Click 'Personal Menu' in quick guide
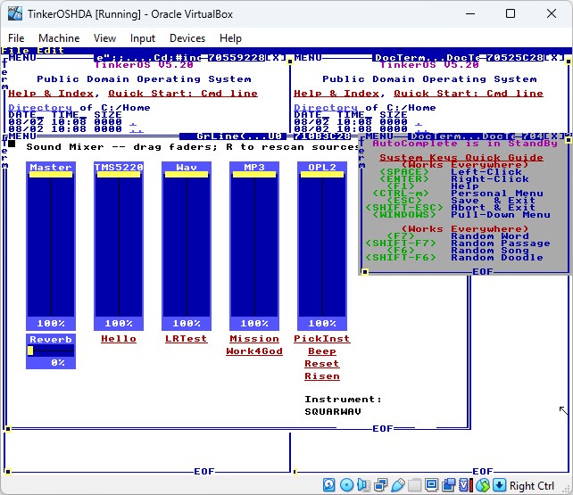Image resolution: width=573 pixels, height=495 pixels. pyautogui.click(x=497, y=194)
